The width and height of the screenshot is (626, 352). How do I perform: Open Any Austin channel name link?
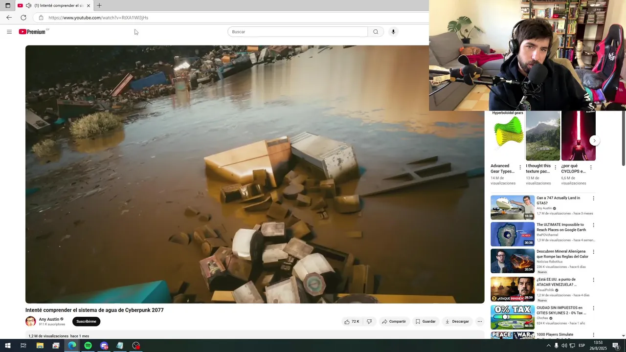click(49, 319)
